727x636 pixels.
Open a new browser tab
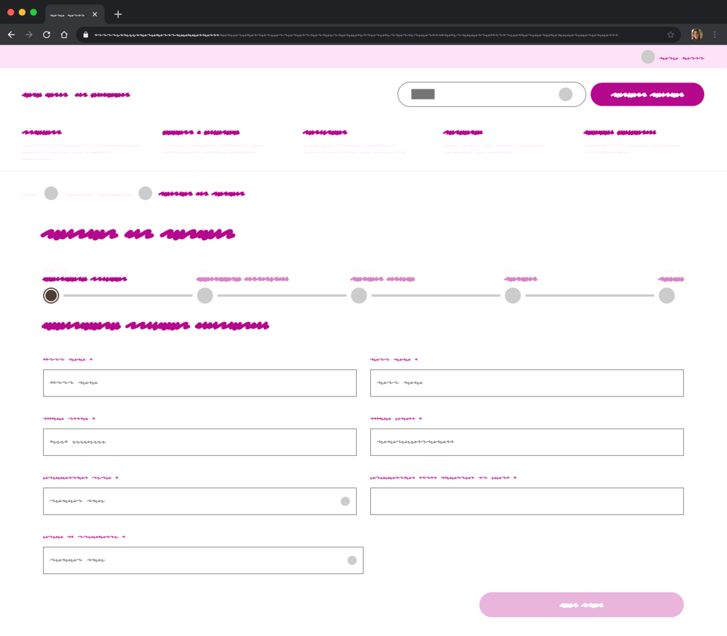click(x=118, y=14)
